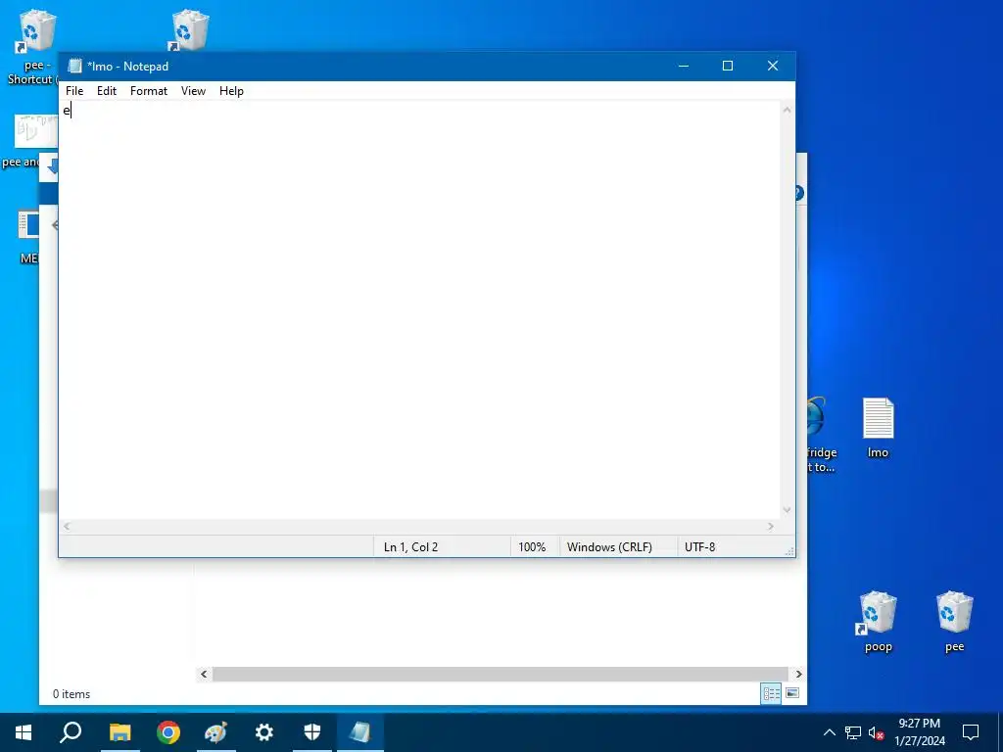
Task: Maximize the Notepad window
Action: tap(728, 66)
